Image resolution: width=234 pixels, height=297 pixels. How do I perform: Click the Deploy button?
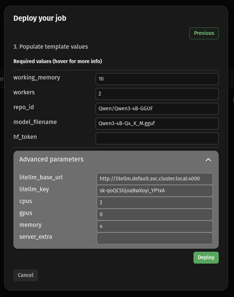pyautogui.click(x=206, y=257)
